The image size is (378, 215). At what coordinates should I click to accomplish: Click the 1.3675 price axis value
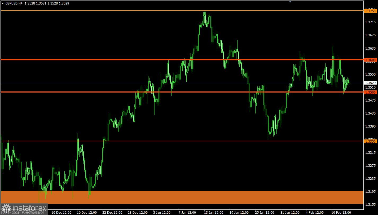pyautogui.click(x=370, y=35)
